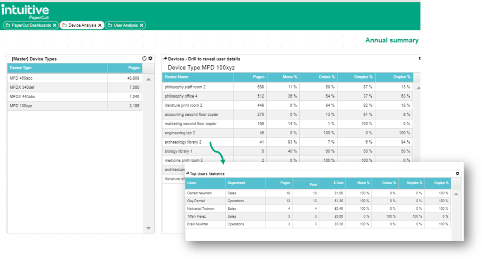Drill into accounting second floor copier
This screenshot has height=259, width=482.
pos(288,114)
